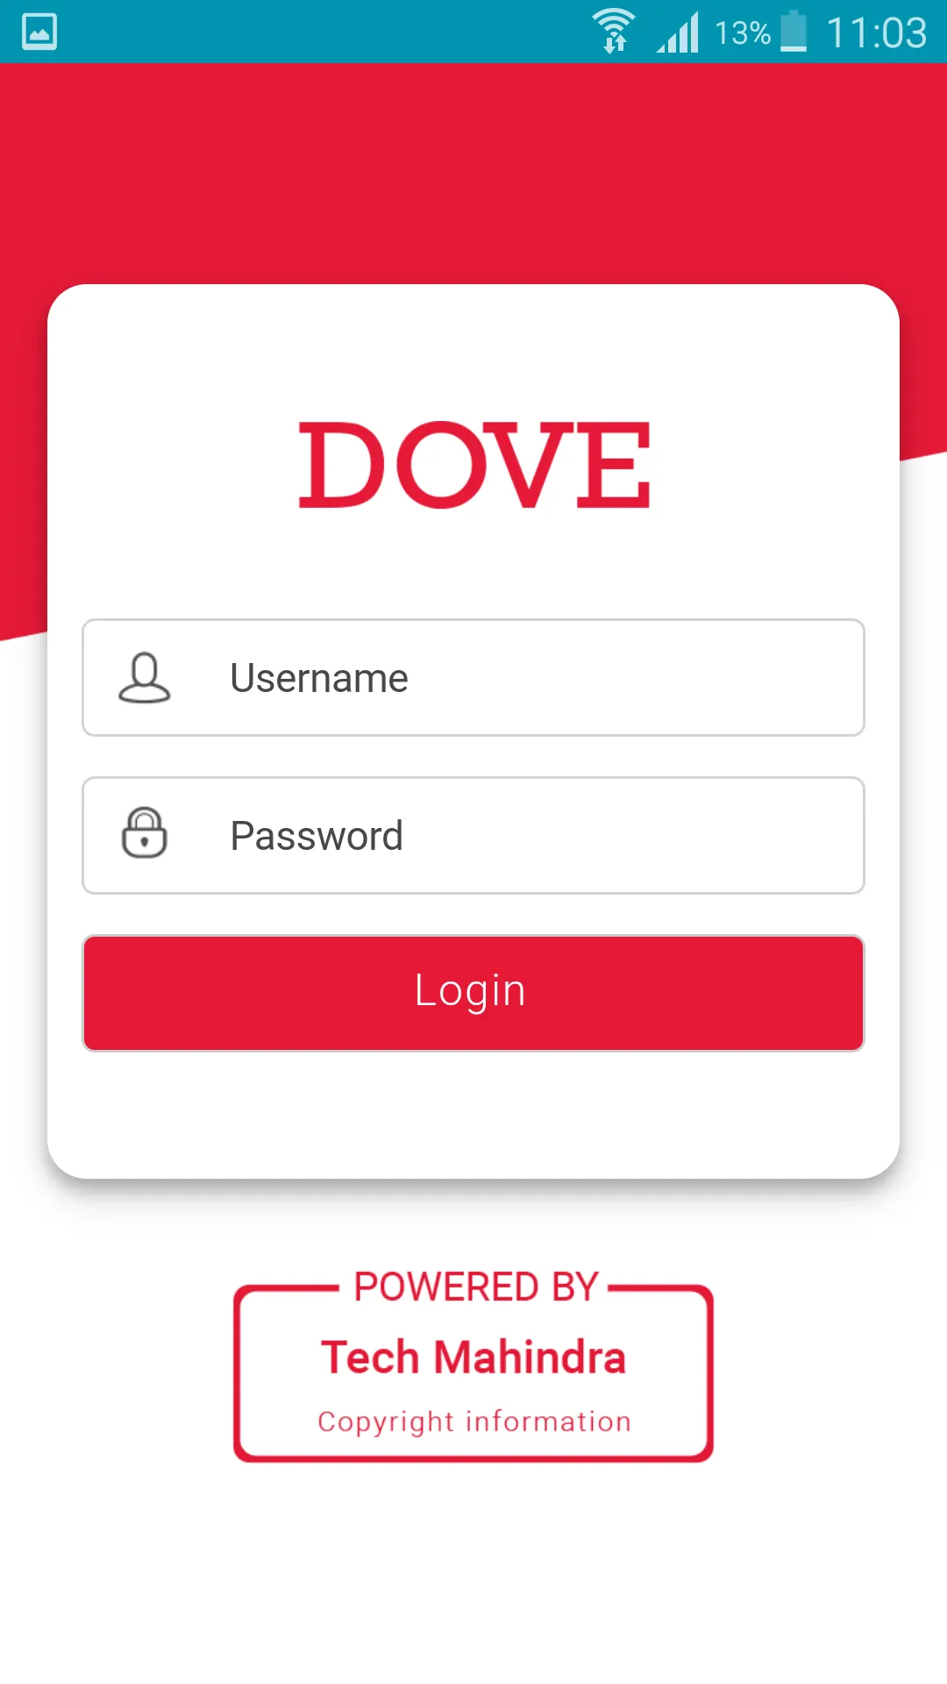947x1684 pixels.
Task: Tap the cellular signal strength icon
Action: [x=678, y=32]
